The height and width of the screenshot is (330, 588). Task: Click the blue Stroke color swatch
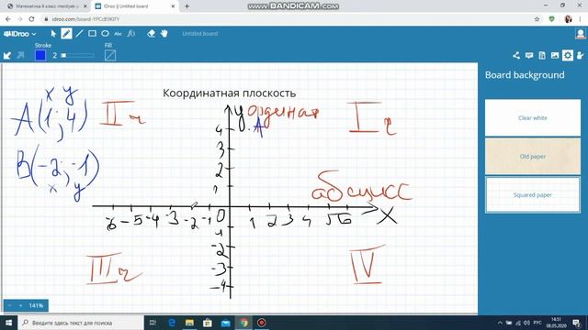[x=40, y=55]
